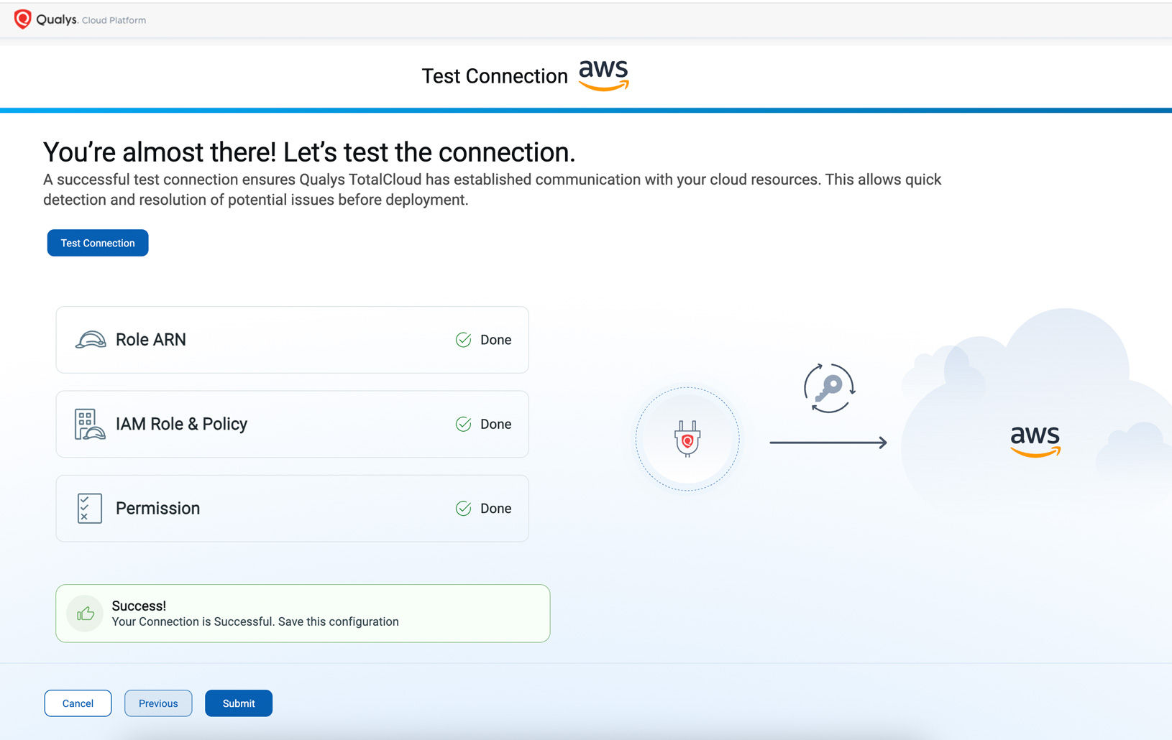1172x740 pixels.
Task: Click the AWS logo in the header
Action: coord(603,75)
